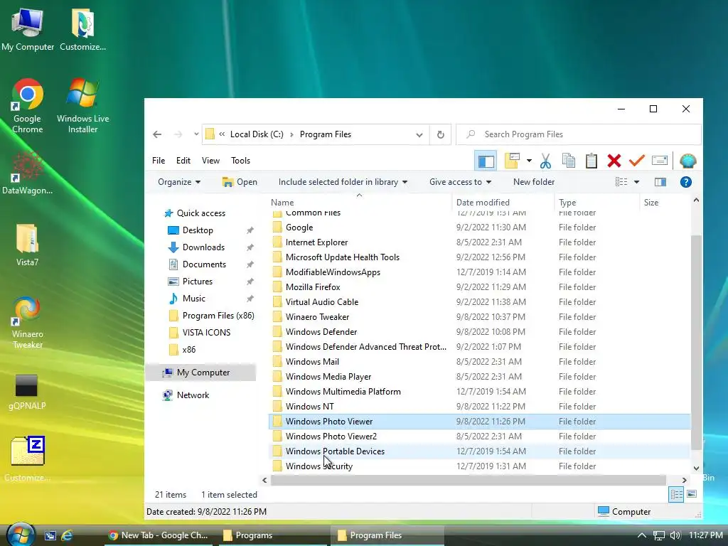Sort by Type column header

tap(596, 203)
